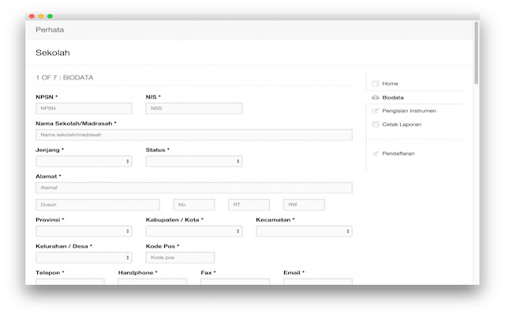Click the Kode pos input field
This screenshot has width=505, height=315.
(x=180, y=258)
